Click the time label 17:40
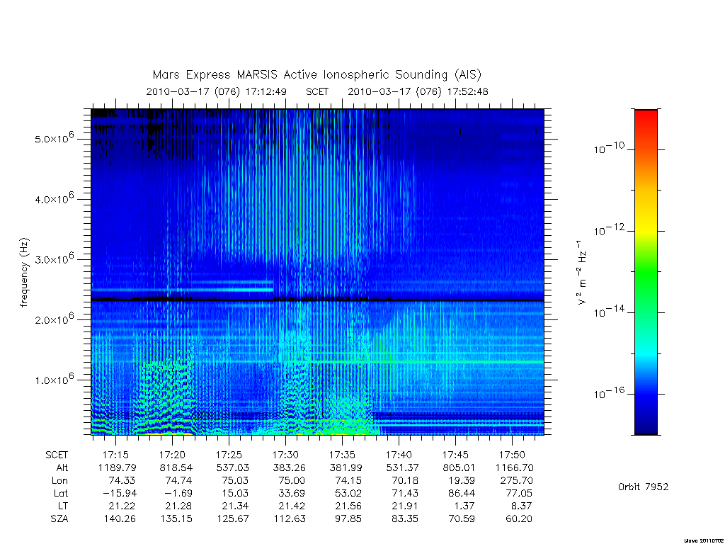725x544 pixels. tap(399, 455)
